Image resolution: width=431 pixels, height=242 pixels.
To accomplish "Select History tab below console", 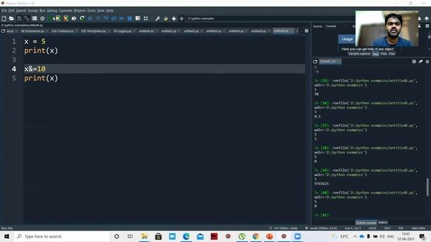I will point(383,223).
